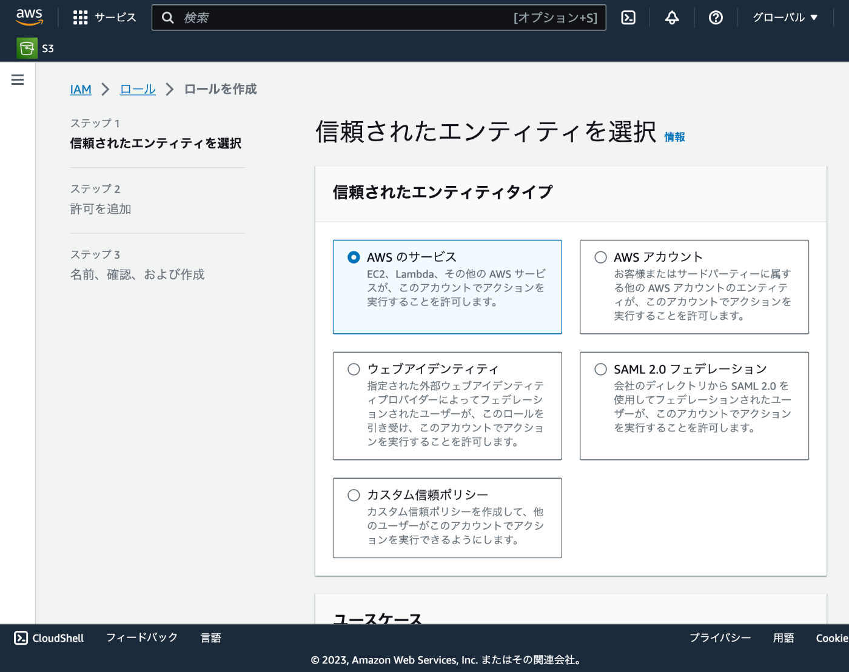Click the CloudShell icon in footer
849x672 pixels.
(21, 637)
